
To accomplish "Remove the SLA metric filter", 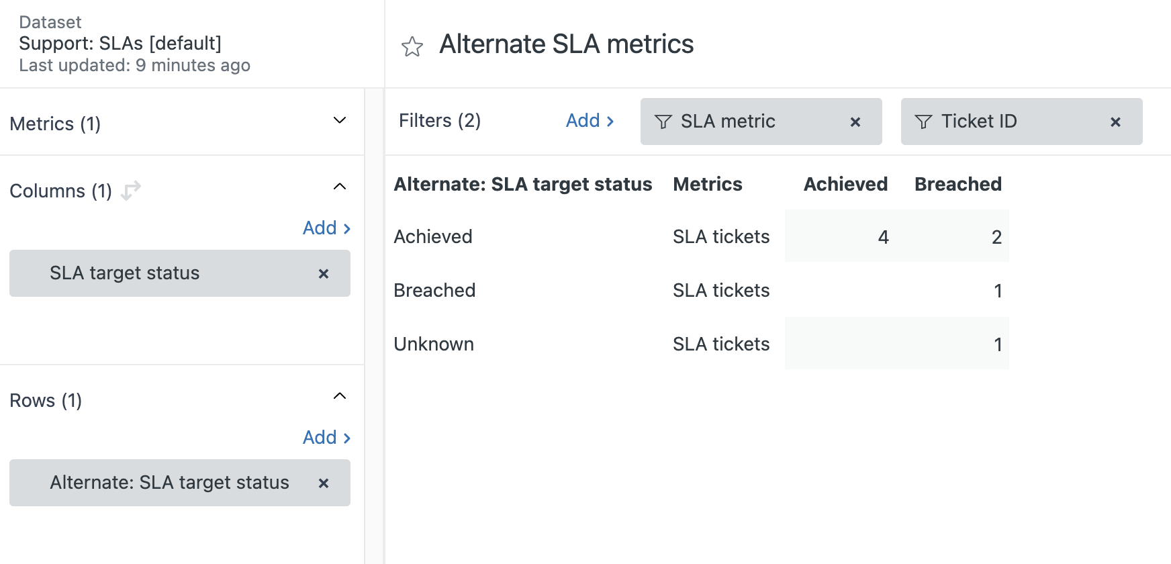I will (x=855, y=122).
